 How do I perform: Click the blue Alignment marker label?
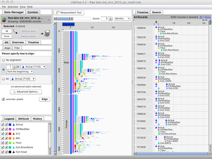69,24
